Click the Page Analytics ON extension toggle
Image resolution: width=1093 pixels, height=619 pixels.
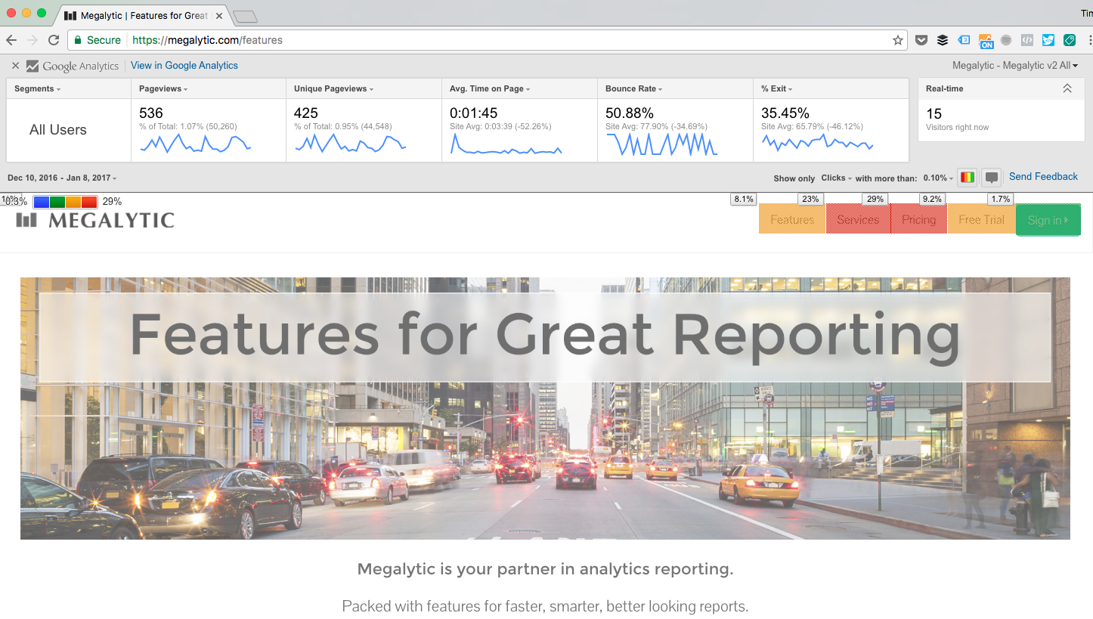coord(986,41)
